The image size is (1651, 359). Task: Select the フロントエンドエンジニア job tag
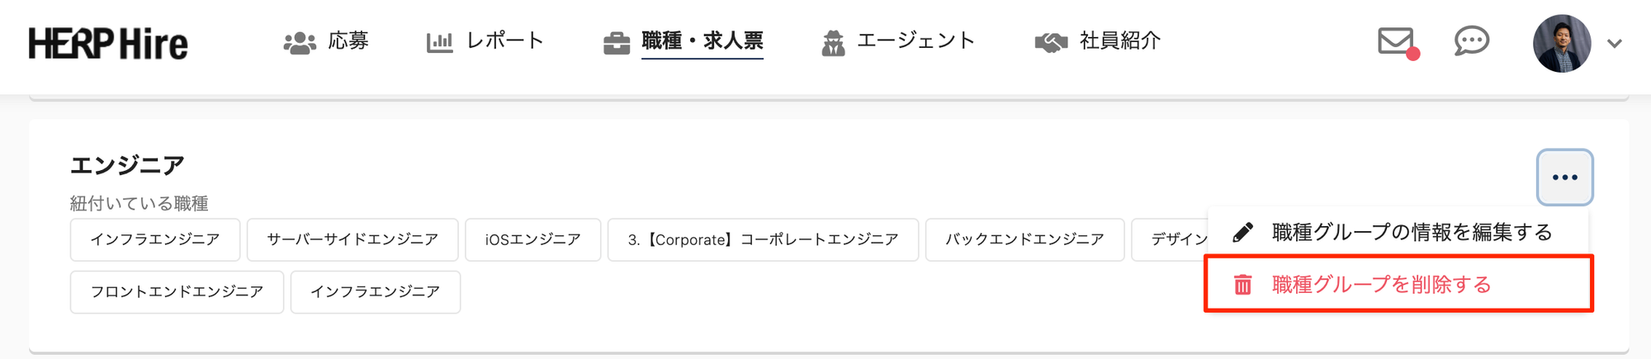point(177,292)
